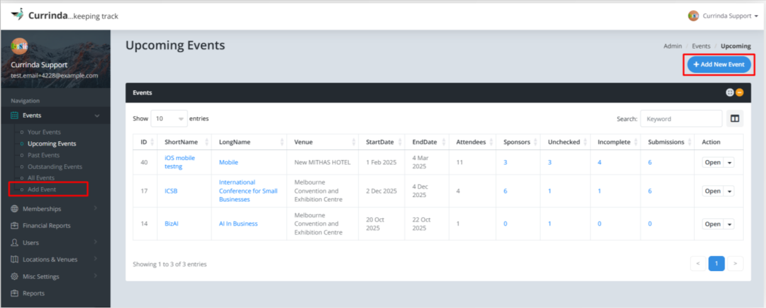Open the Show entries count dropdown
Screen dimensions: 766x308
pos(169,119)
